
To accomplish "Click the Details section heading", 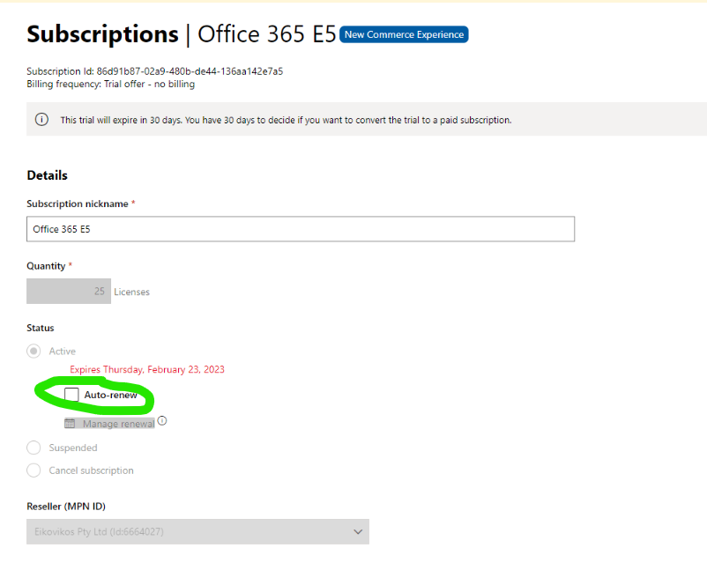I will (47, 175).
